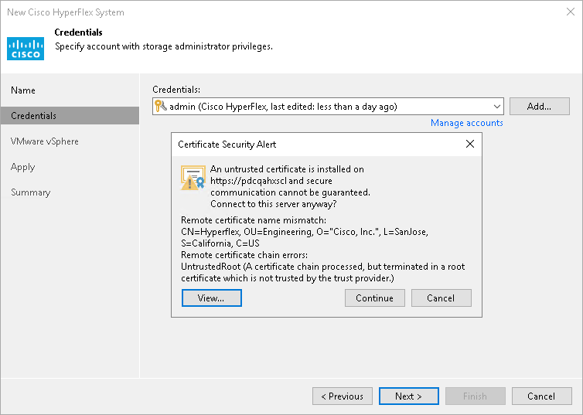View the certificate details

point(212,298)
